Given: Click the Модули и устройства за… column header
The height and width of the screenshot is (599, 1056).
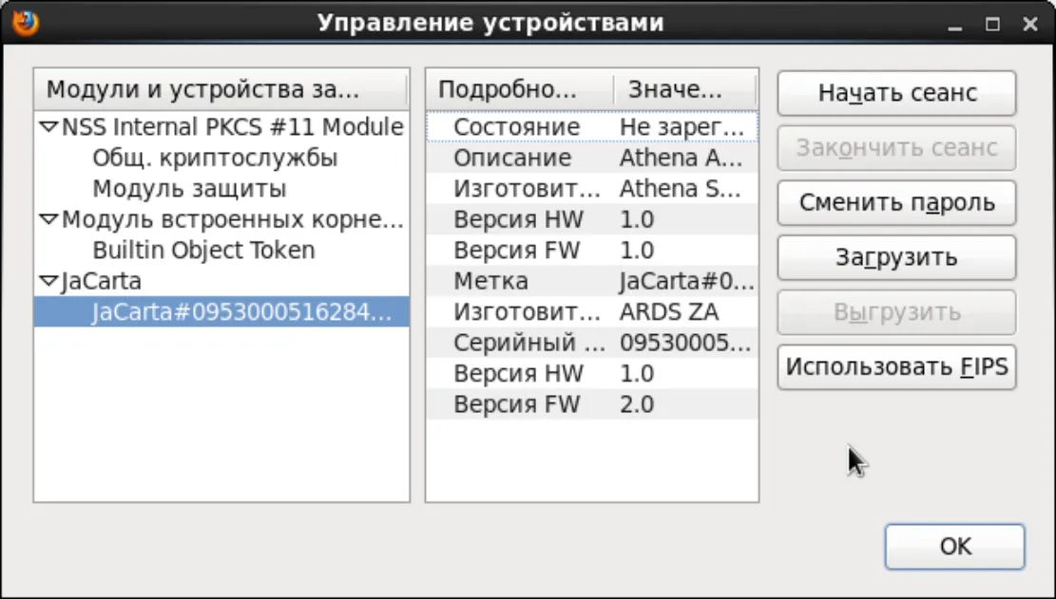Looking at the screenshot, I should [221, 89].
